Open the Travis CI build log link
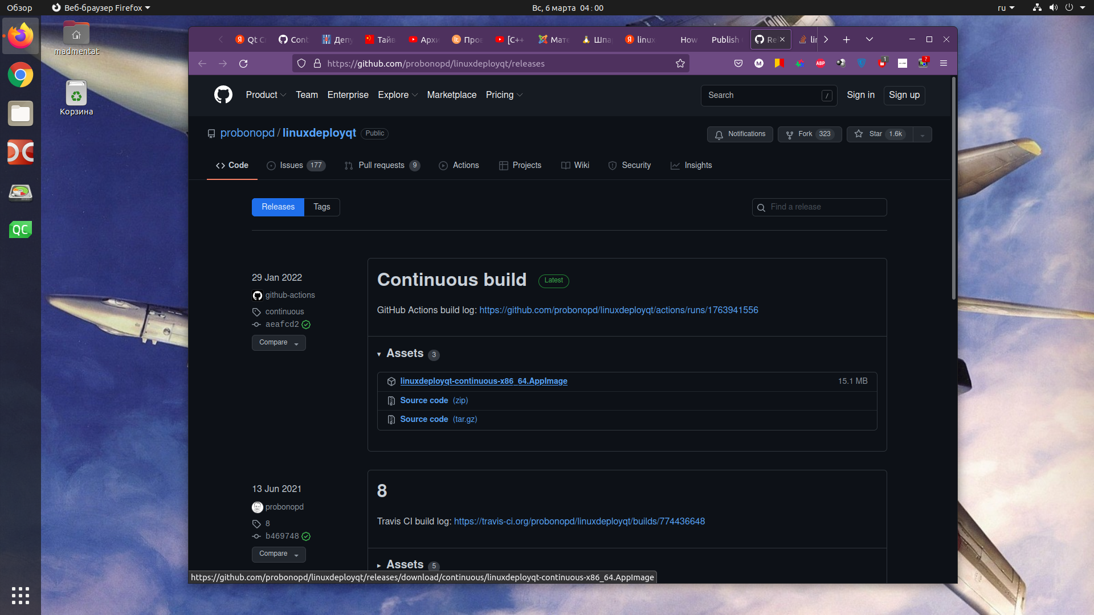This screenshot has height=615, width=1094. (x=579, y=521)
